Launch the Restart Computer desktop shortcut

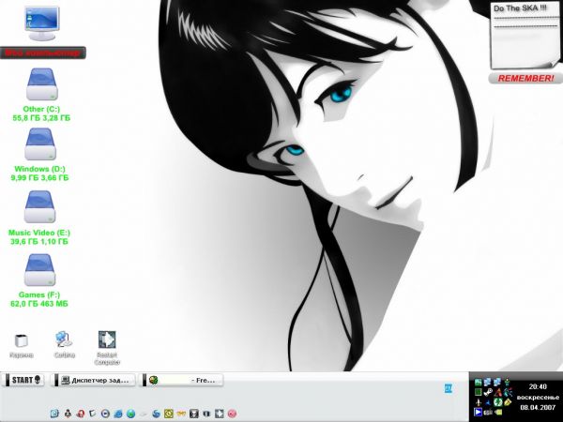(x=107, y=339)
